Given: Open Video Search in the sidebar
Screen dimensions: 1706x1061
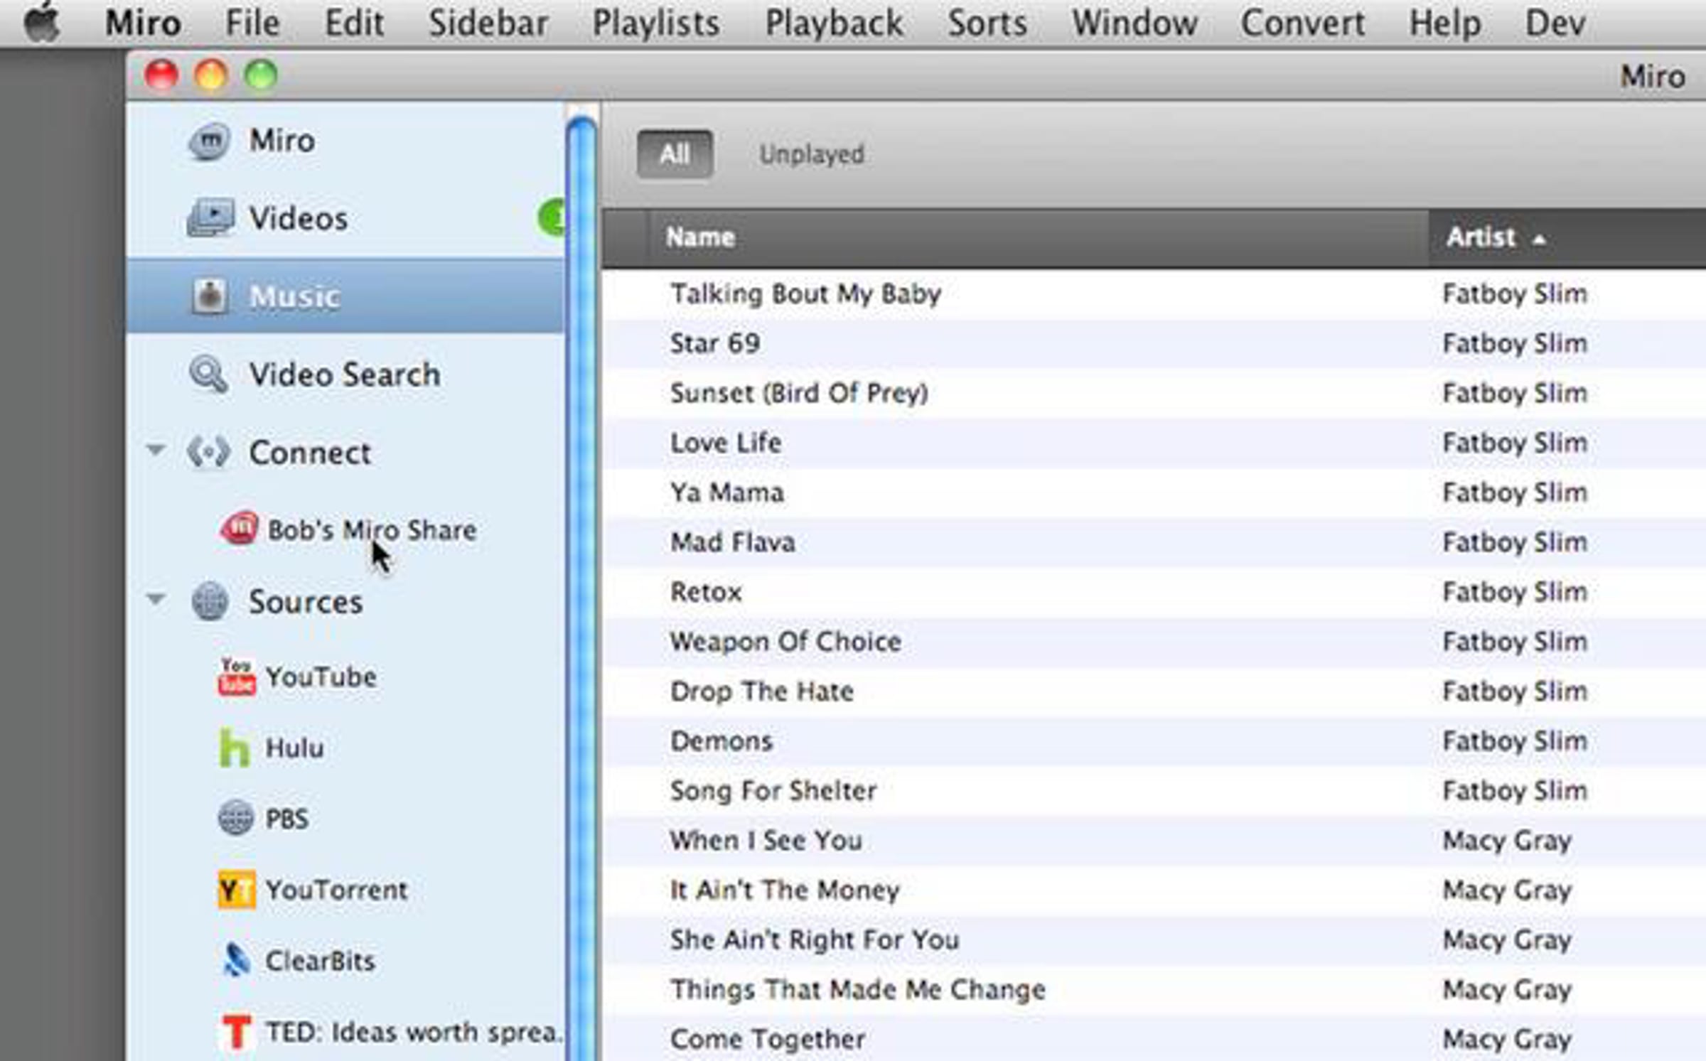Looking at the screenshot, I should coord(344,375).
